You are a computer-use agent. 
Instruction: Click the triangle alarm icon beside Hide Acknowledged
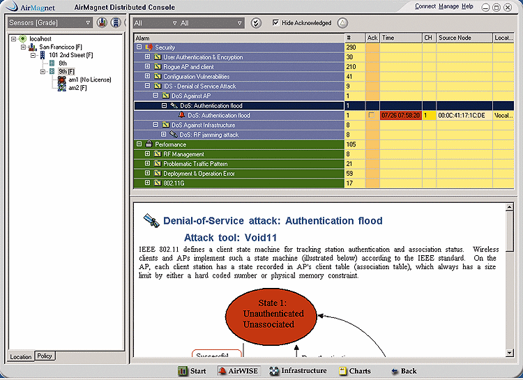[342, 23]
